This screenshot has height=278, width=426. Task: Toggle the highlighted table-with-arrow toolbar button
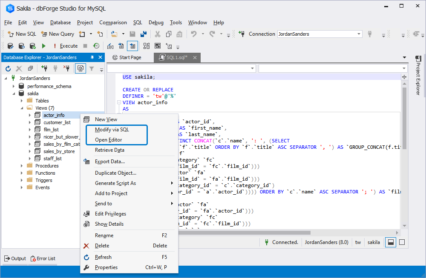click(132, 46)
